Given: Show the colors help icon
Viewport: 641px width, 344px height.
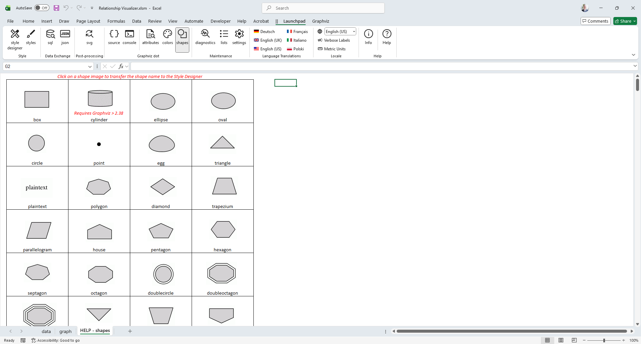Looking at the screenshot, I should click(x=168, y=37).
